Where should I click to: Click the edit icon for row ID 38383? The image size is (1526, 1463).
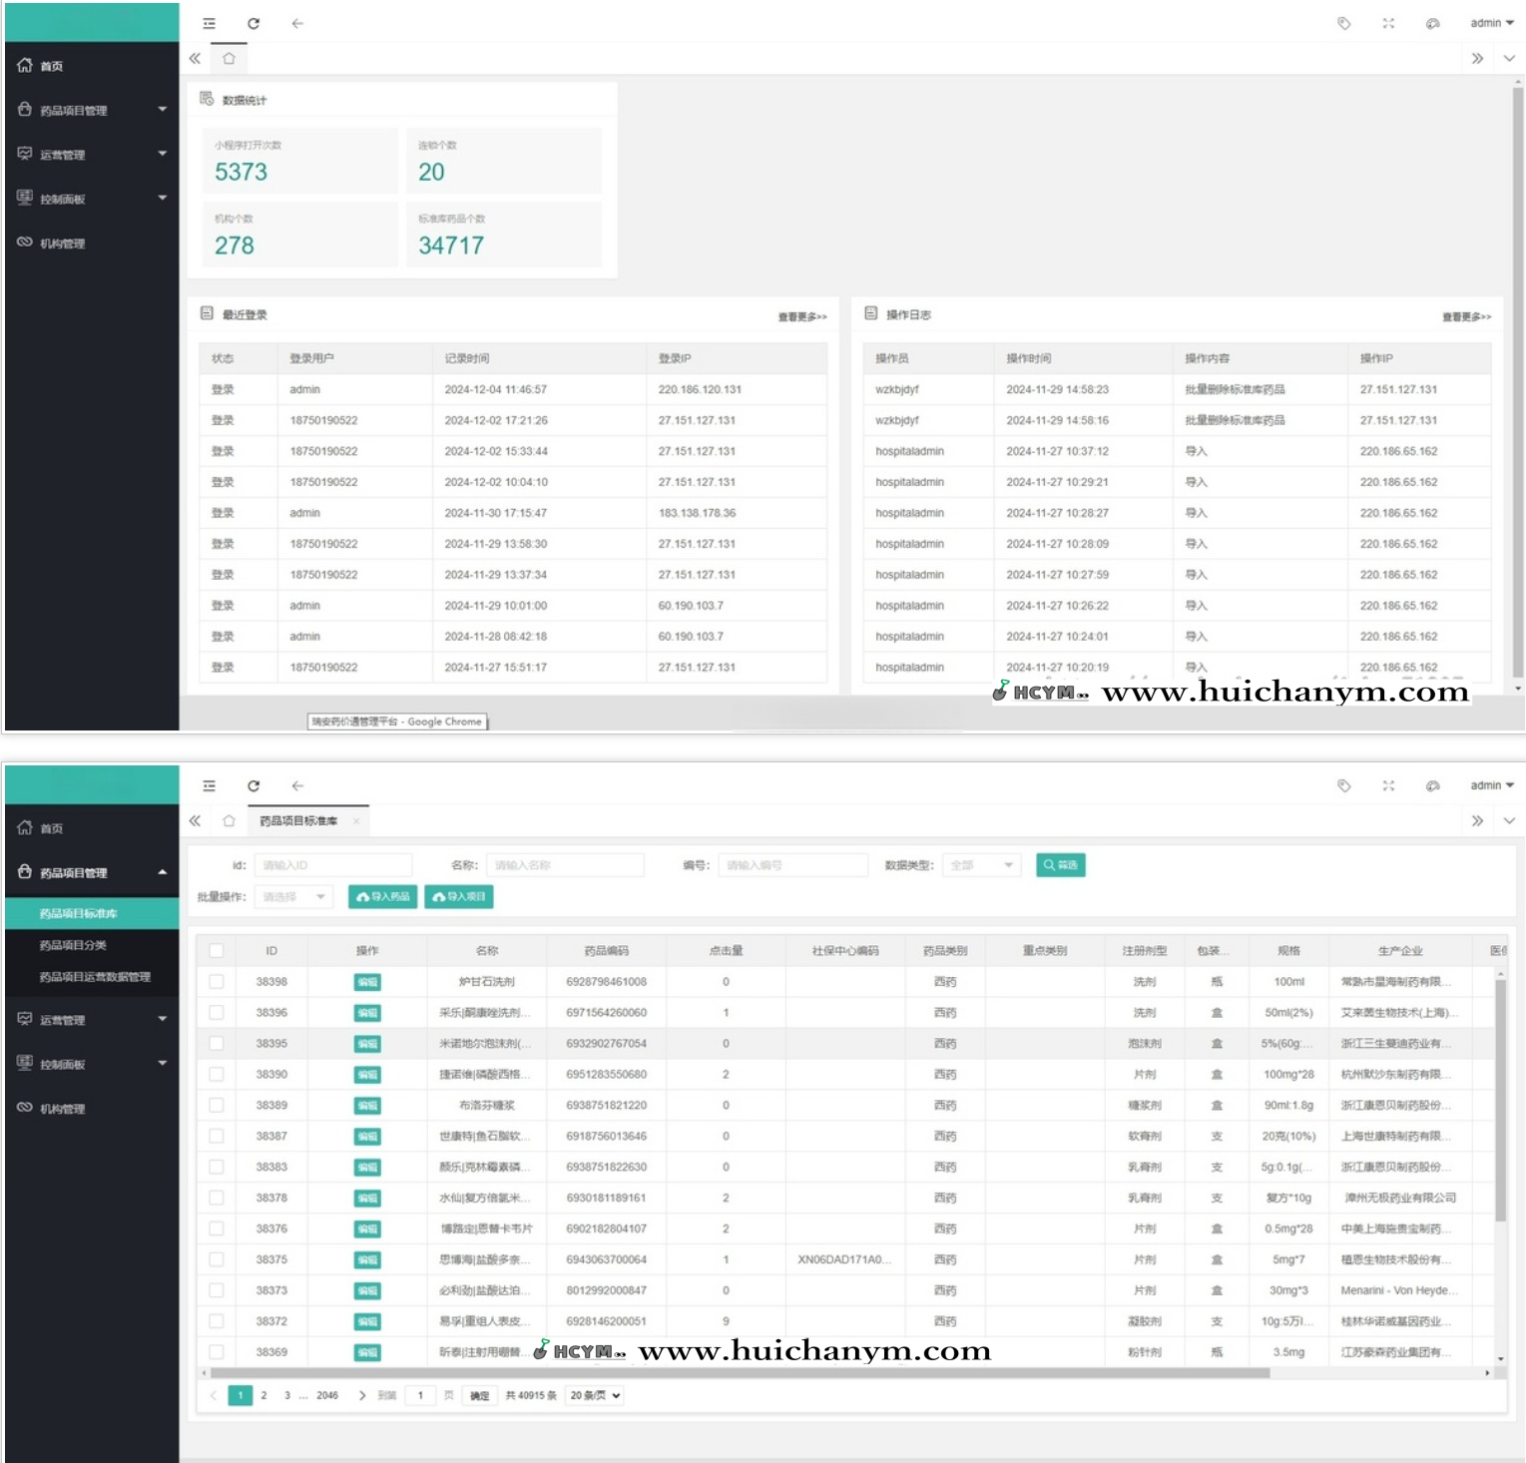pos(367,1168)
